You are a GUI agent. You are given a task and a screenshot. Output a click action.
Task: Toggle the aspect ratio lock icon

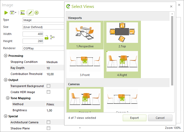tap(47, 37)
